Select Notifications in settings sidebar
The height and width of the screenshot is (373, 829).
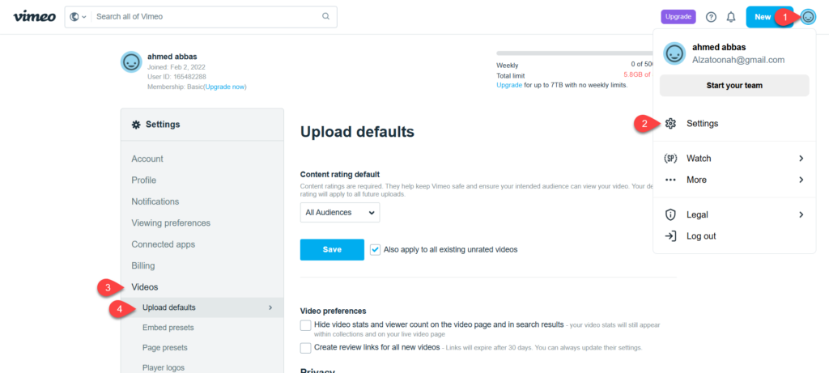tap(155, 201)
